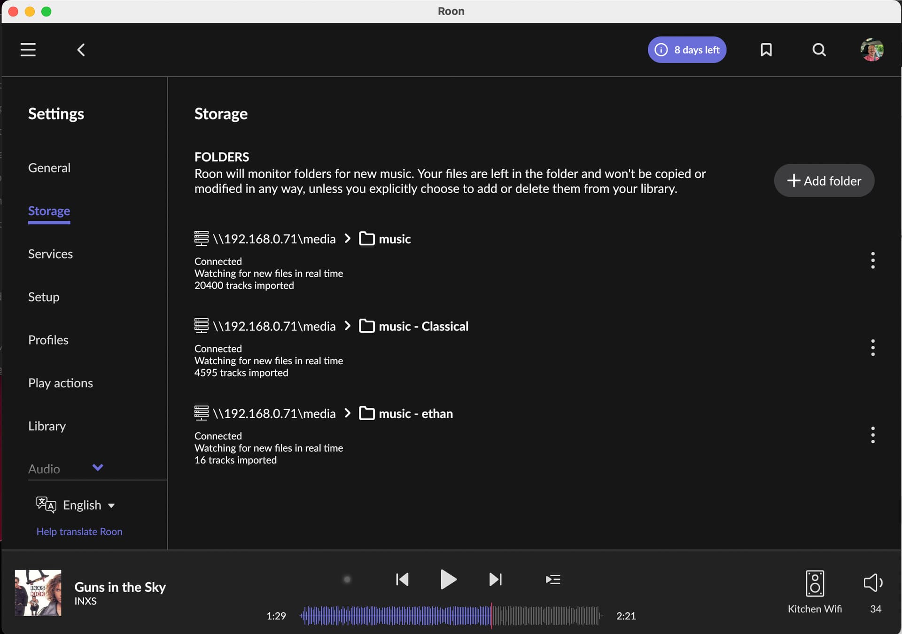Click the path chevron before music - ethan

(x=348, y=413)
